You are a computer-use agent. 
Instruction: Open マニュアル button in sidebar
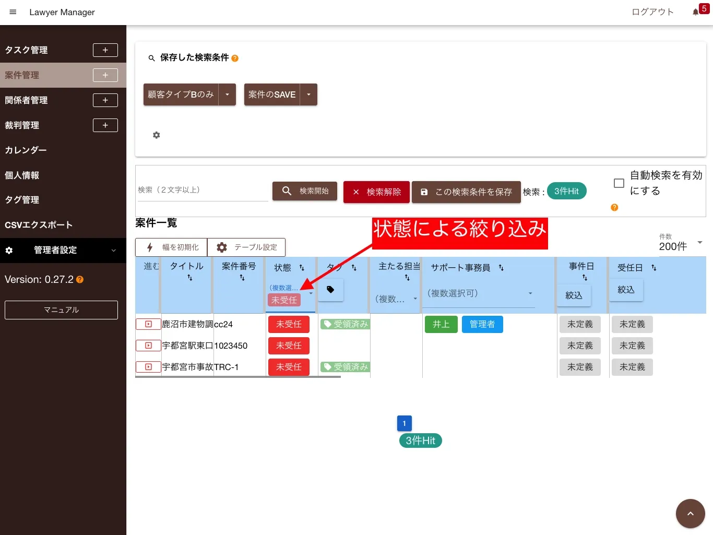point(61,310)
